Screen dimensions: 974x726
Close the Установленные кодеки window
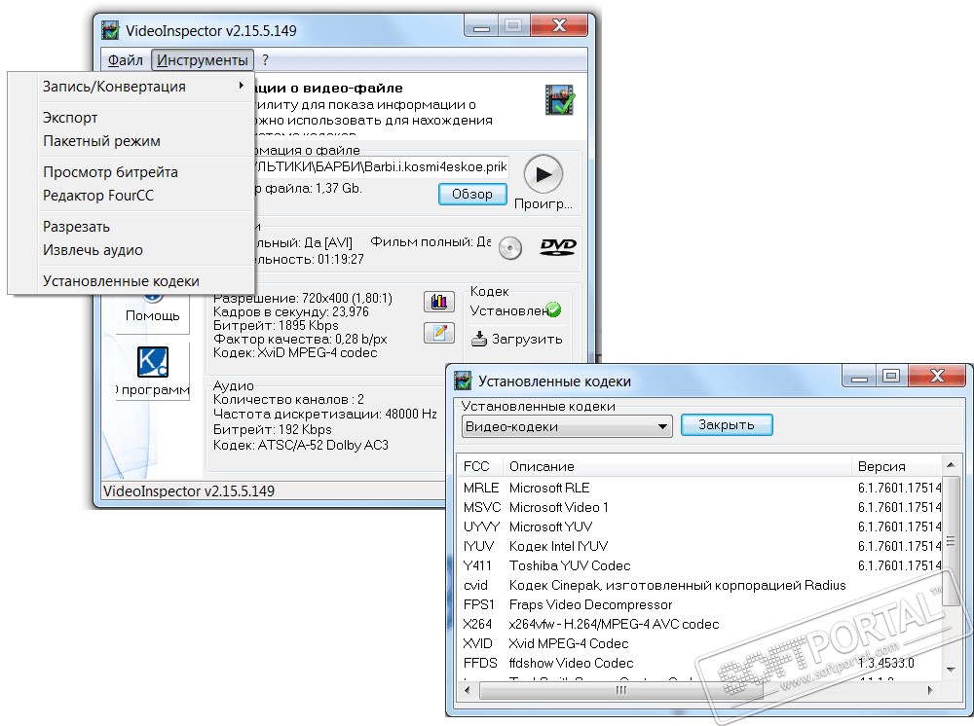[937, 376]
